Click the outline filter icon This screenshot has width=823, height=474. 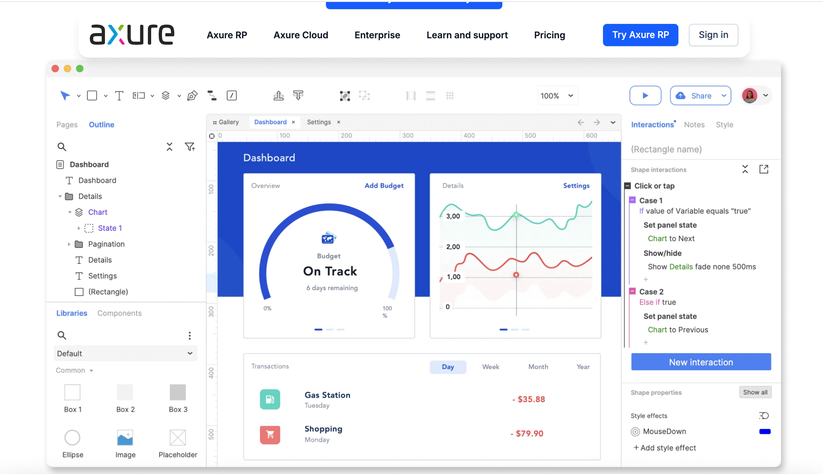pos(190,147)
